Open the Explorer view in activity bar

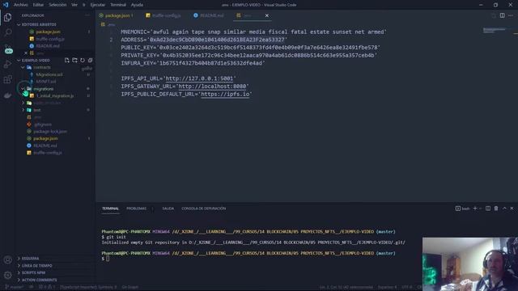click(7, 17)
